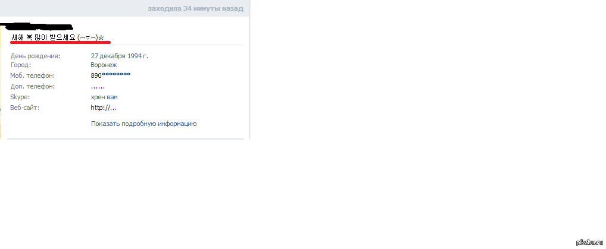Open the website link http://...

click(x=104, y=108)
